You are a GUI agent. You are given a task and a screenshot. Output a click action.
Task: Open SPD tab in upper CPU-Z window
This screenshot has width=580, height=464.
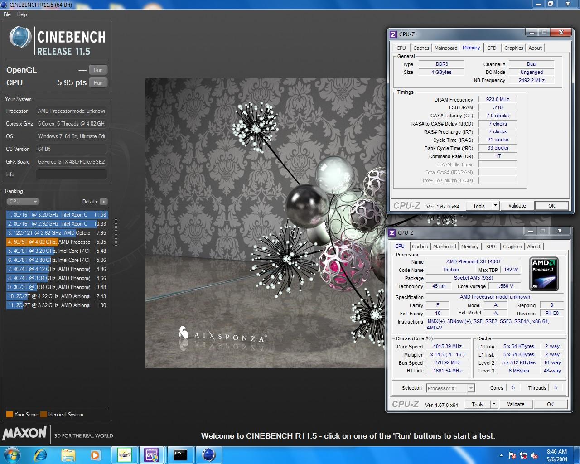pos(492,48)
